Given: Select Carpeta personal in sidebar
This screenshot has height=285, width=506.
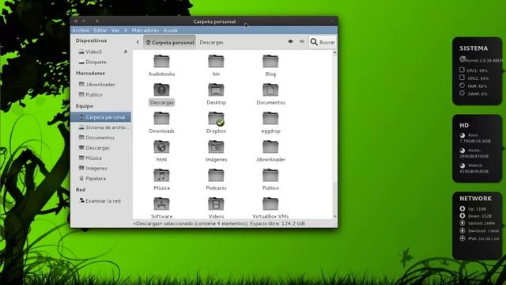Looking at the screenshot, I should coord(101,117).
